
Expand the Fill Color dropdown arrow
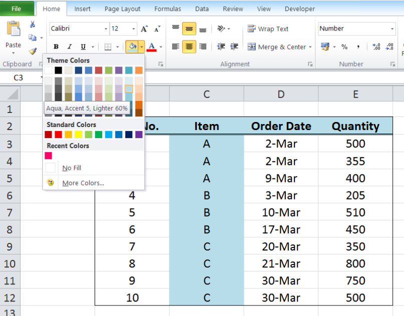pyautogui.click(x=142, y=47)
